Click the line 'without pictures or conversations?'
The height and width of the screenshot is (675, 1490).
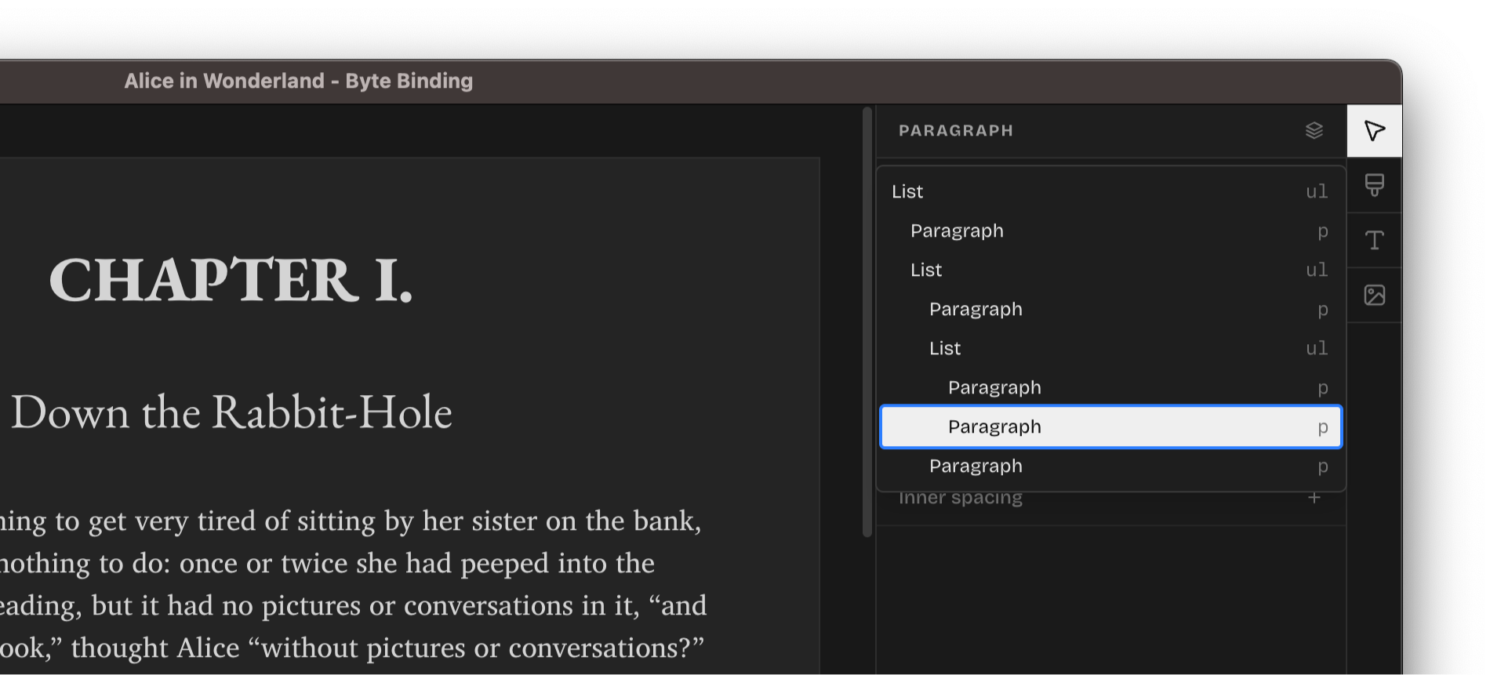tap(351, 648)
